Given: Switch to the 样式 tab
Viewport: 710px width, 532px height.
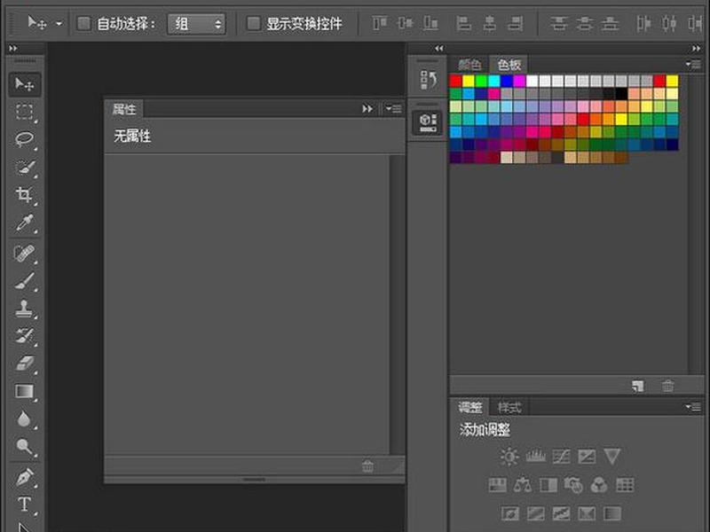Looking at the screenshot, I should (509, 408).
